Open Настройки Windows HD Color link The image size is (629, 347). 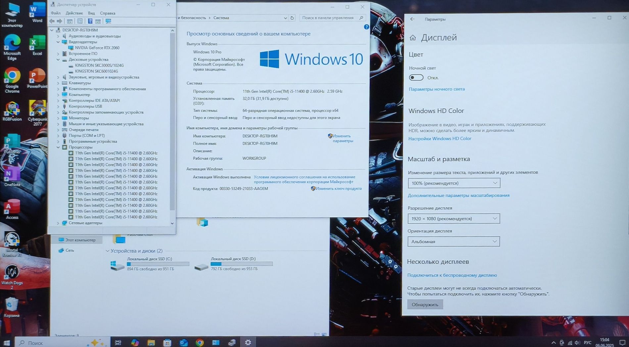tap(440, 139)
